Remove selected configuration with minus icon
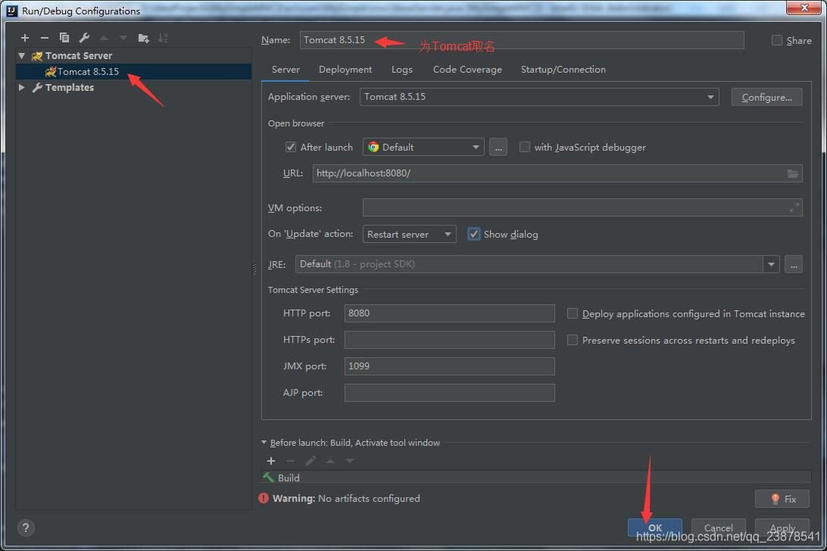This screenshot has width=827, height=551. (44, 38)
